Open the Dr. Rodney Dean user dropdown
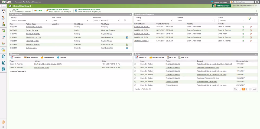Viewport: 260px width, 129px height. [242, 2]
